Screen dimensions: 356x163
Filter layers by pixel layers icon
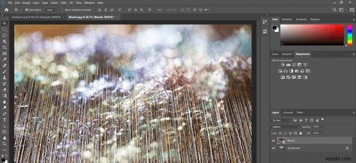tap(295, 120)
